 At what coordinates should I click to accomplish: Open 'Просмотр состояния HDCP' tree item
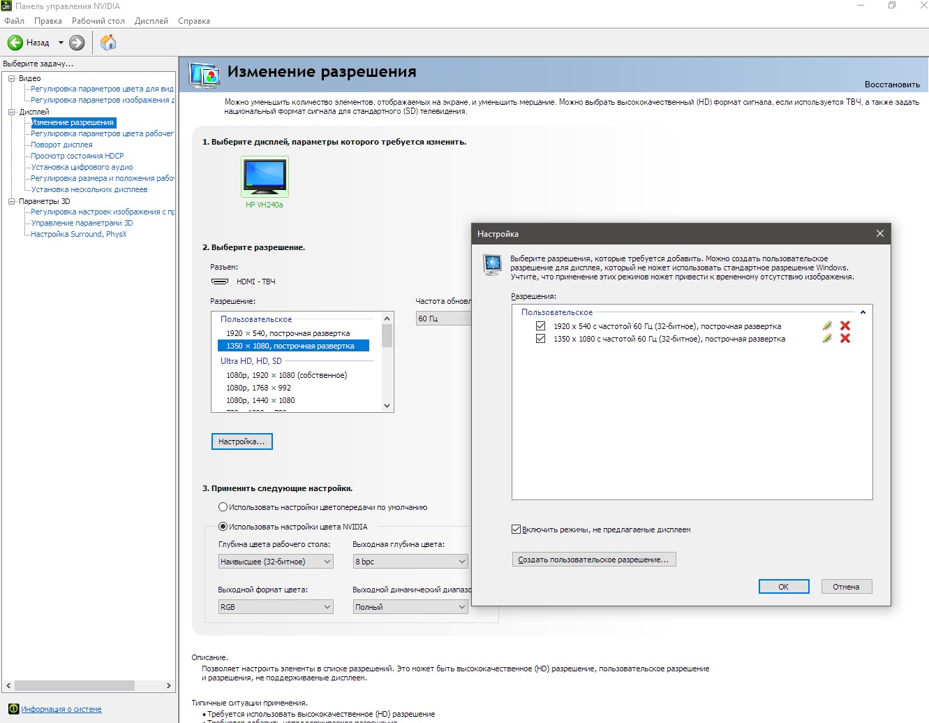(x=77, y=156)
